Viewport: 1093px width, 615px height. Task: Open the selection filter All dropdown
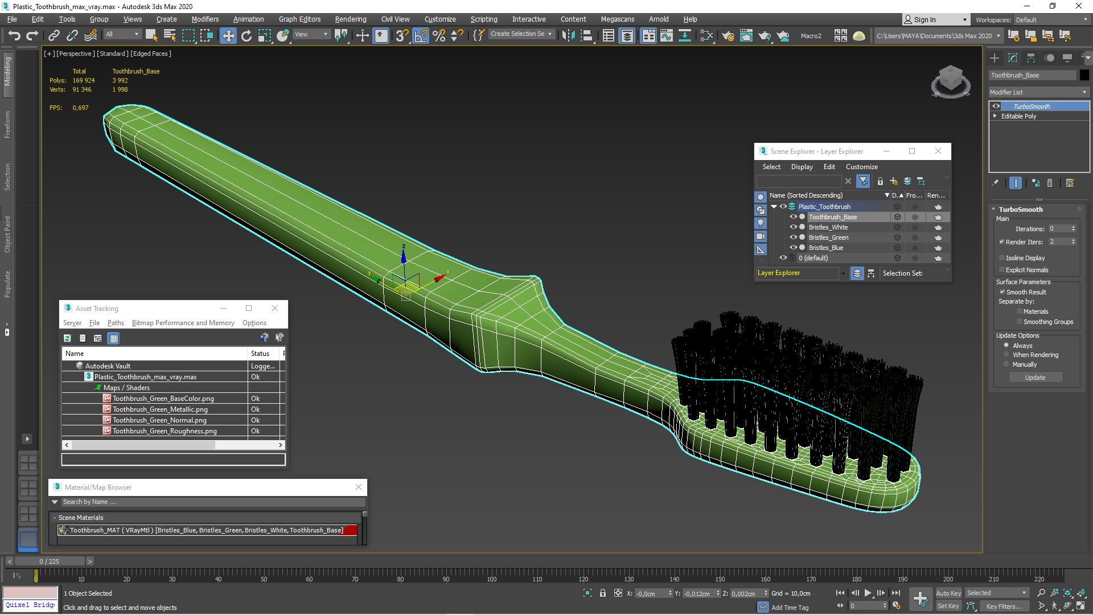point(122,34)
